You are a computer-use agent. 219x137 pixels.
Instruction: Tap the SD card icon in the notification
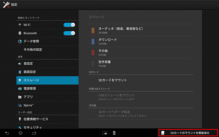click(163, 133)
